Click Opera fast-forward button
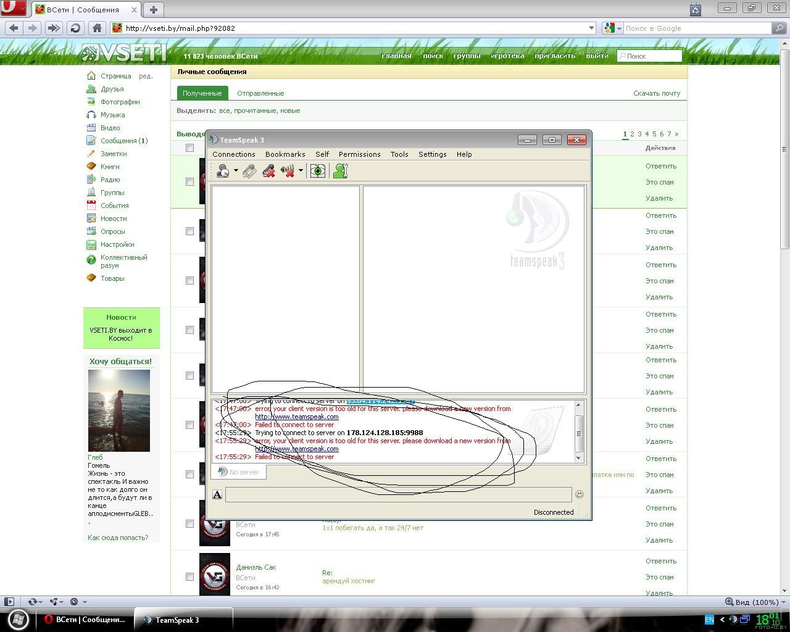This screenshot has width=790, height=632. (x=54, y=28)
